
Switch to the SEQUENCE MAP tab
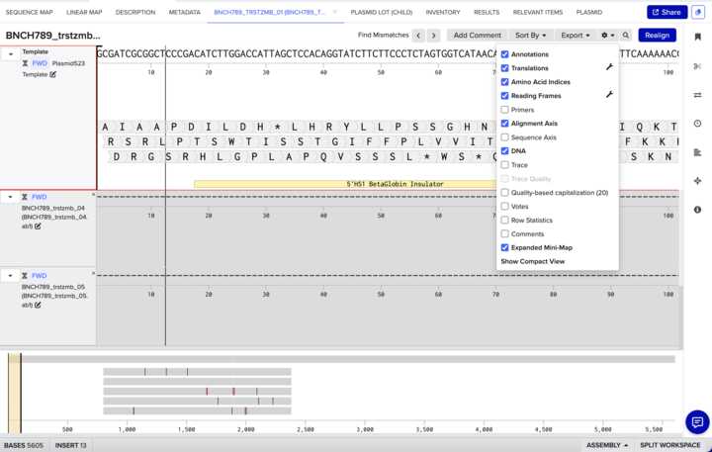pyautogui.click(x=29, y=12)
